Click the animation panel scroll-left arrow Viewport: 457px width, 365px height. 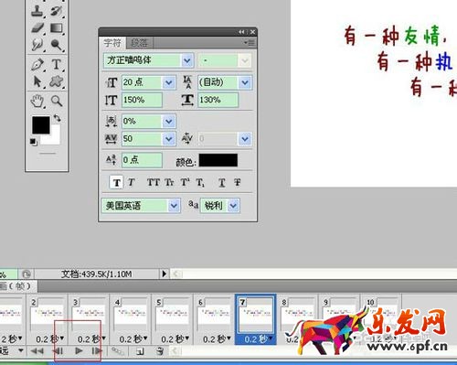coord(175,351)
